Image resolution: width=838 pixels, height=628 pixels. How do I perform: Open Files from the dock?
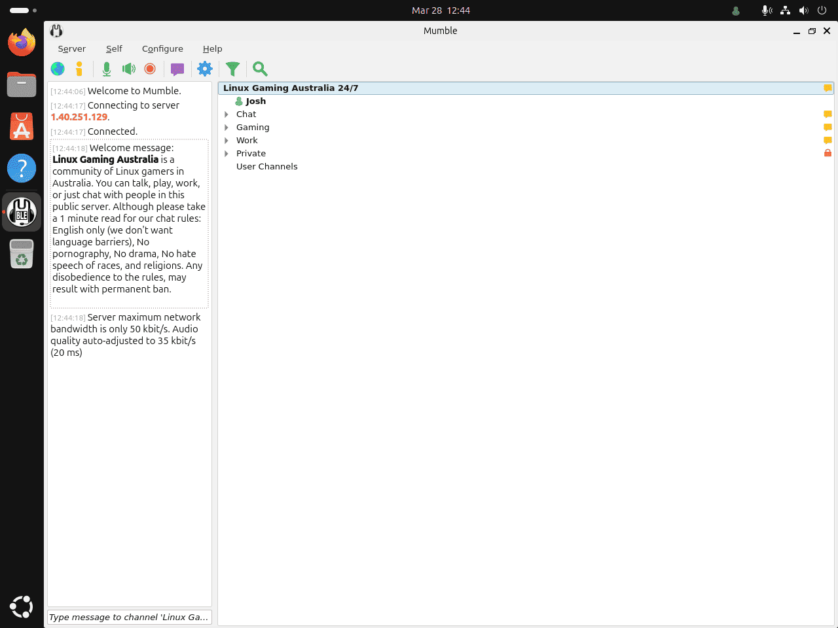tap(22, 85)
